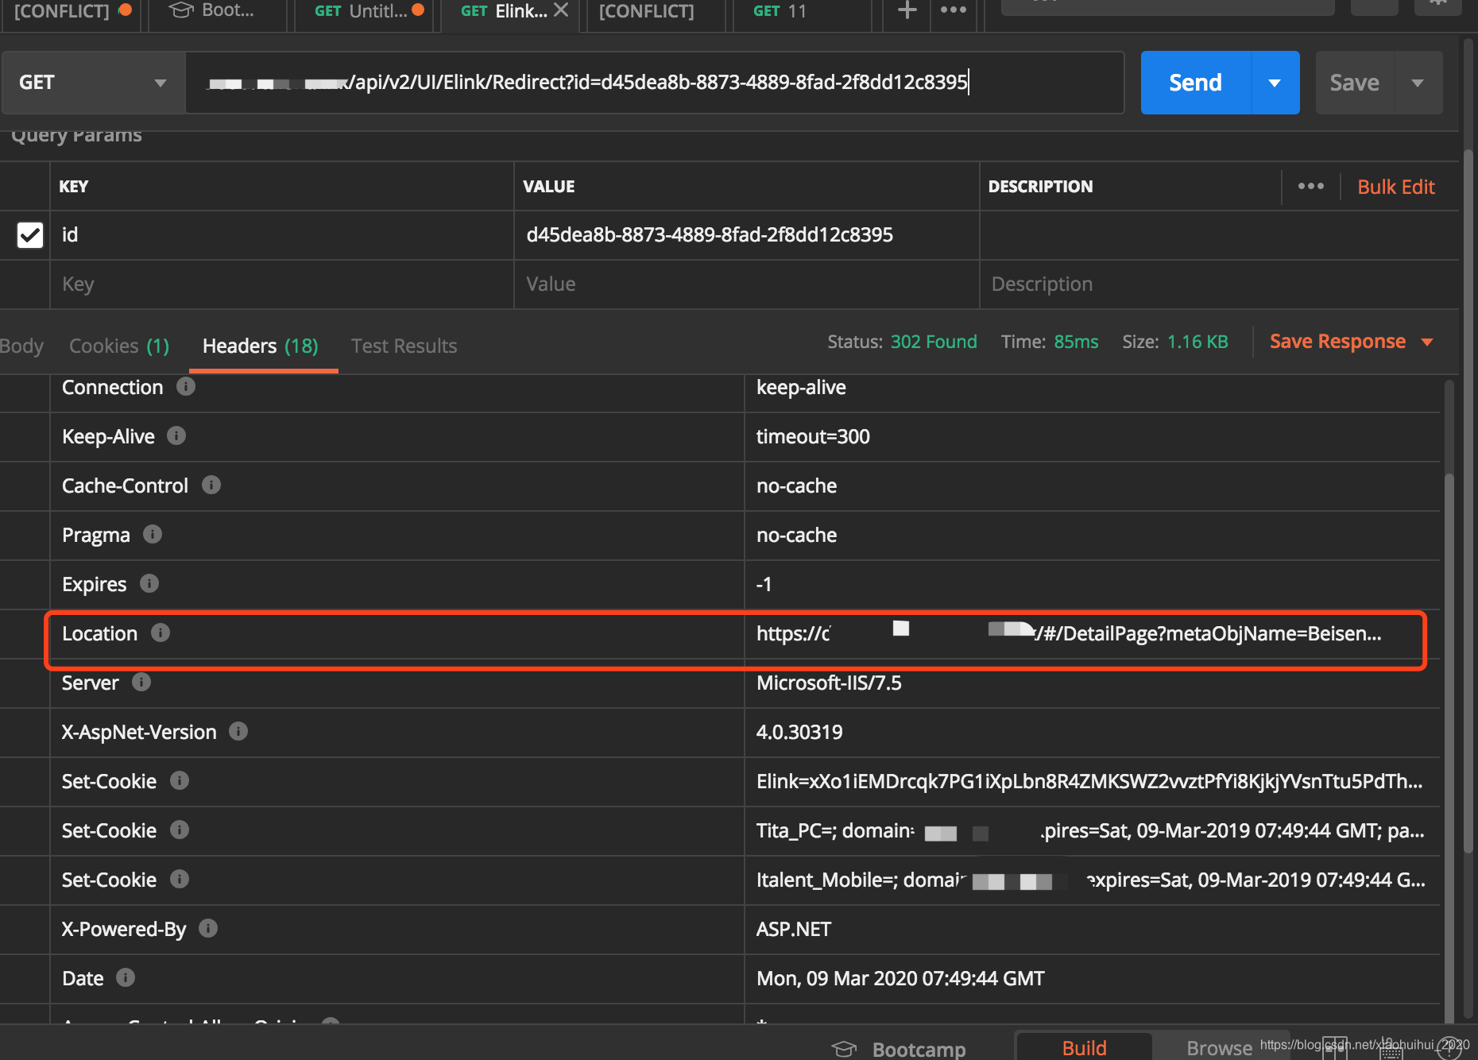Click the info icon next to Pragma
This screenshot has height=1060, width=1478.
[153, 535]
